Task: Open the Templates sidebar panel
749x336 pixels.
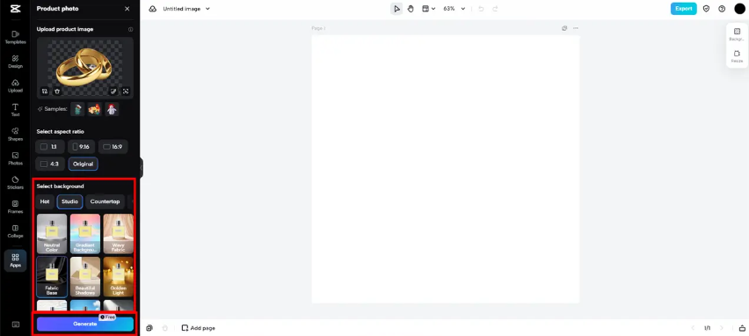Action: pos(15,37)
